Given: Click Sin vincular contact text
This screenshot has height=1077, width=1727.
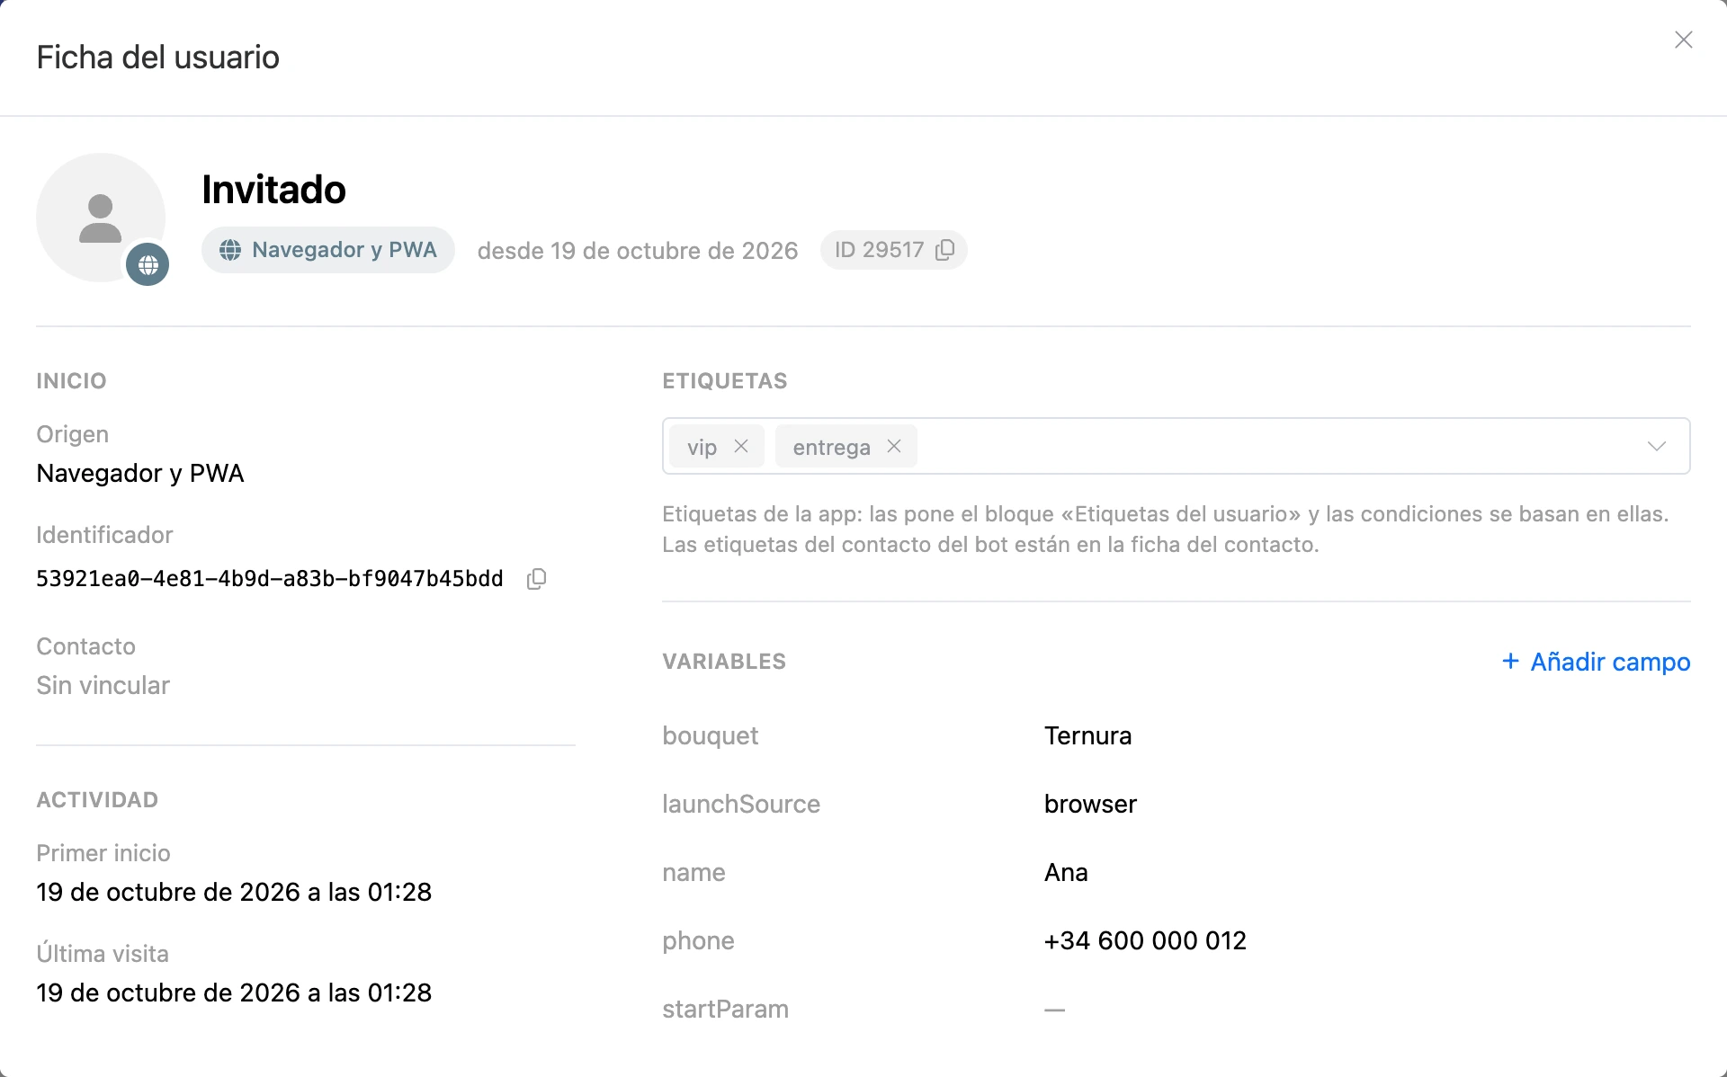Looking at the screenshot, I should (103, 685).
